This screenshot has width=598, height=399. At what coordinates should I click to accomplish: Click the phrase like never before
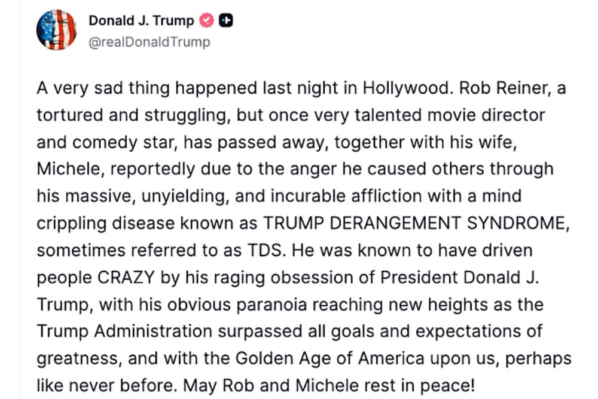107,386
